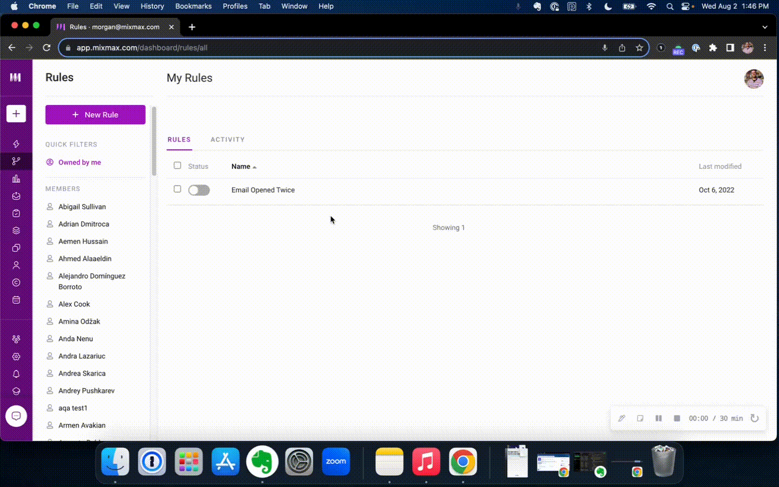Open Mixmax Settings via the gear icon
779x487 pixels.
pyautogui.click(x=16, y=356)
